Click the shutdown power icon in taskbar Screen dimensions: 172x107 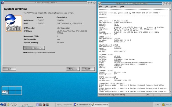[15, 105]
